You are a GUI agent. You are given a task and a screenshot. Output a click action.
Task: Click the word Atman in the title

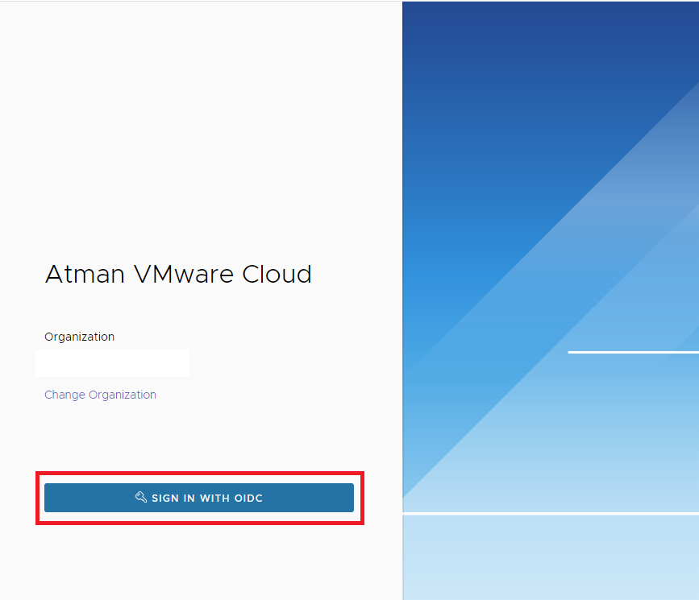click(x=73, y=274)
